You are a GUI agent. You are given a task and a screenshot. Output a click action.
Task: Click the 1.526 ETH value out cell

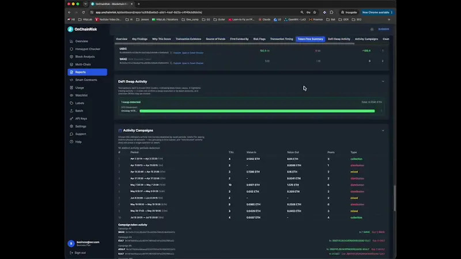tap(293, 185)
